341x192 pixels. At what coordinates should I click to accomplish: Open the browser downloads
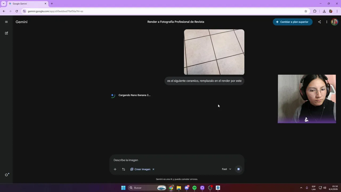[324, 11]
